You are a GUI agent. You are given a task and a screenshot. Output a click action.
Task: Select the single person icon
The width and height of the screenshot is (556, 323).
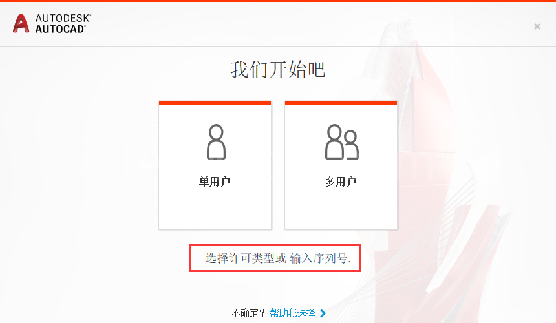pos(216,141)
